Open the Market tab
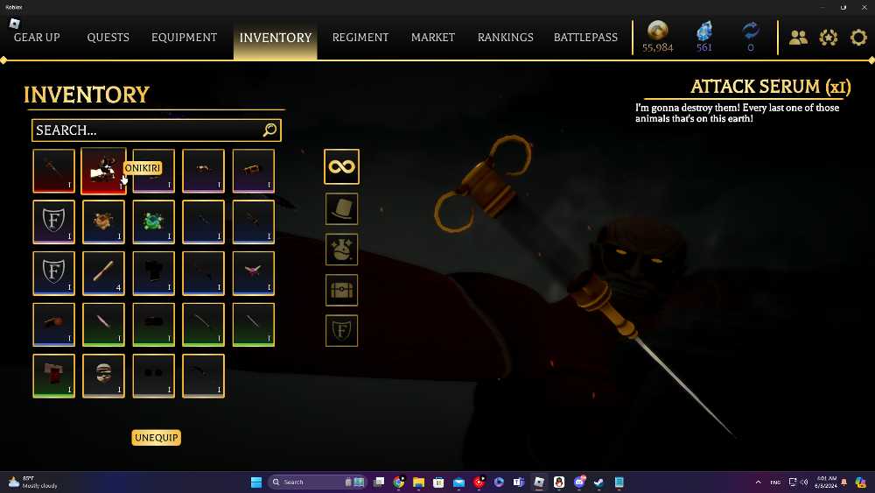Image resolution: width=875 pixels, height=493 pixels. tap(433, 38)
